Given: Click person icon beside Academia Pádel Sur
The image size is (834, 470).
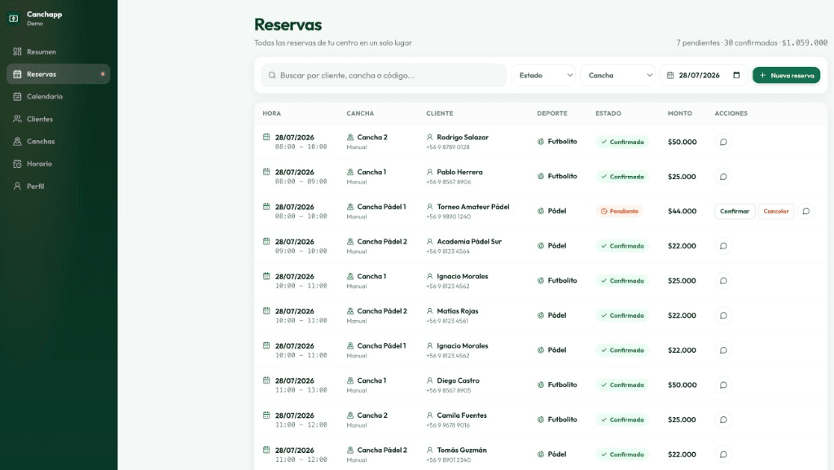Looking at the screenshot, I should 430,241.
